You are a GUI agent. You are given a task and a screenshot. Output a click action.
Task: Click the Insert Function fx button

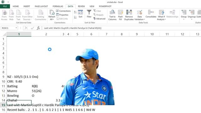click(38, 28)
